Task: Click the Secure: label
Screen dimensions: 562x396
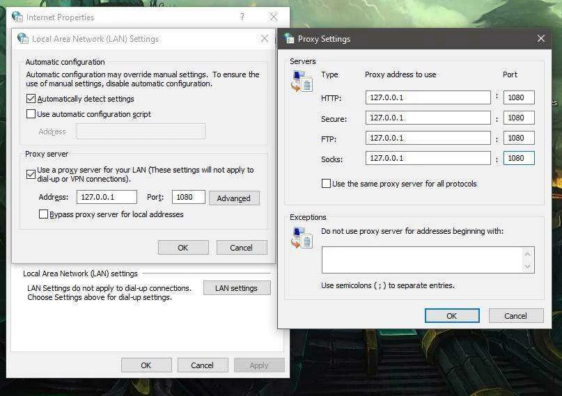Action: tap(334, 119)
